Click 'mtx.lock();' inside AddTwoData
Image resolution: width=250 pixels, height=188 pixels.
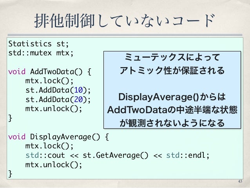49,81
